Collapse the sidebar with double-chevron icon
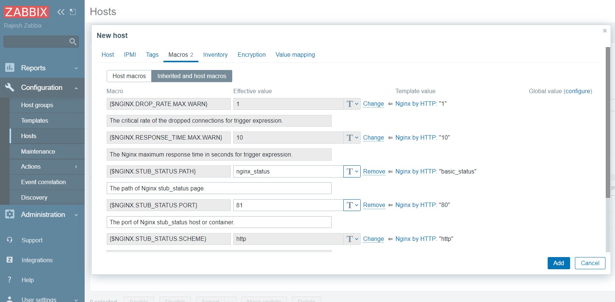The width and height of the screenshot is (615, 302). 61,12
